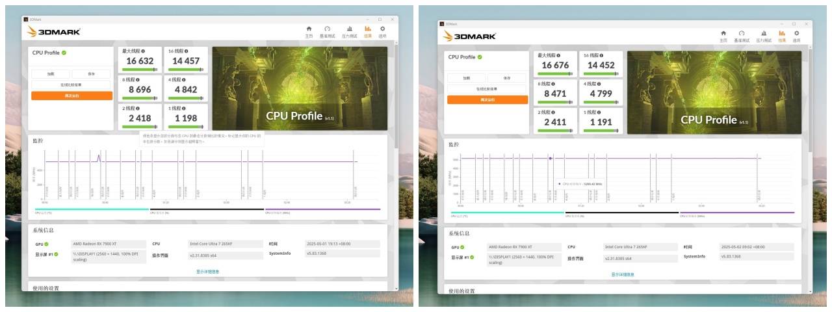Click info icon beside 16 线程 above 14 452

click(x=600, y=55)
